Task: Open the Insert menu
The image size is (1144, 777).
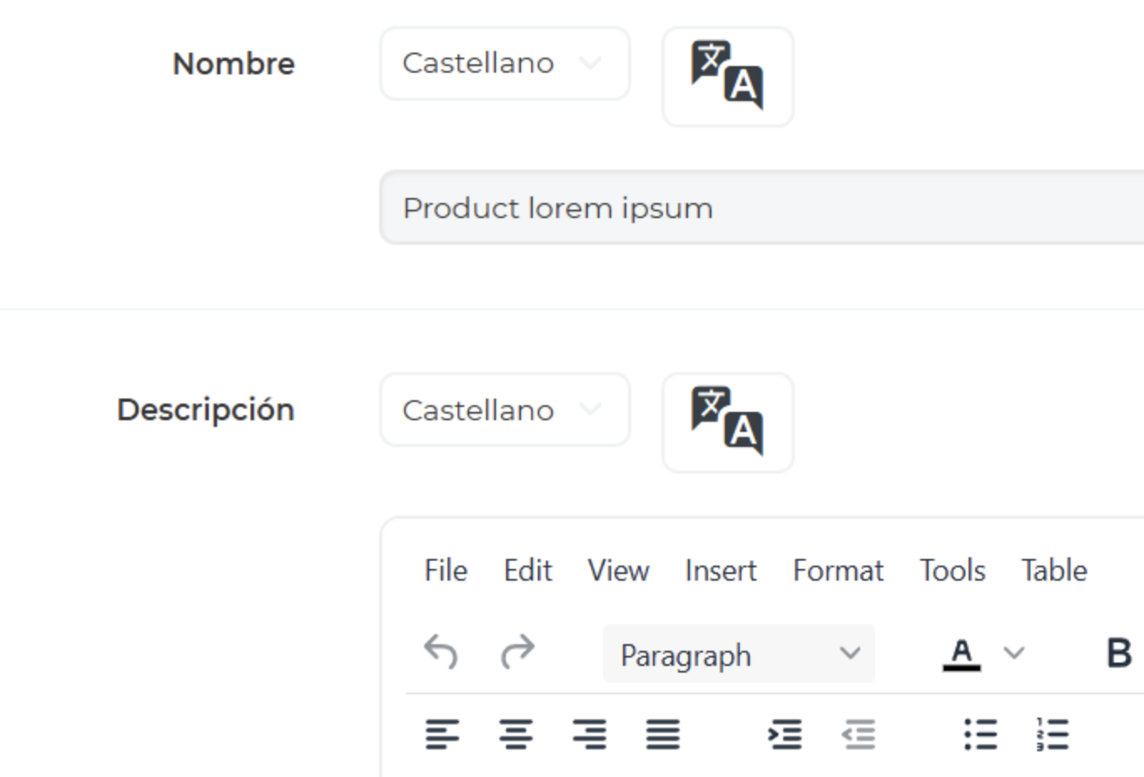Action: point(721,571)
